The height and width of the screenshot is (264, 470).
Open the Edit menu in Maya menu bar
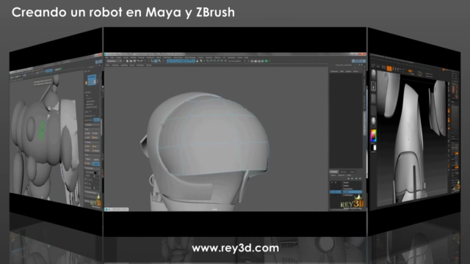tap(112, 57)
